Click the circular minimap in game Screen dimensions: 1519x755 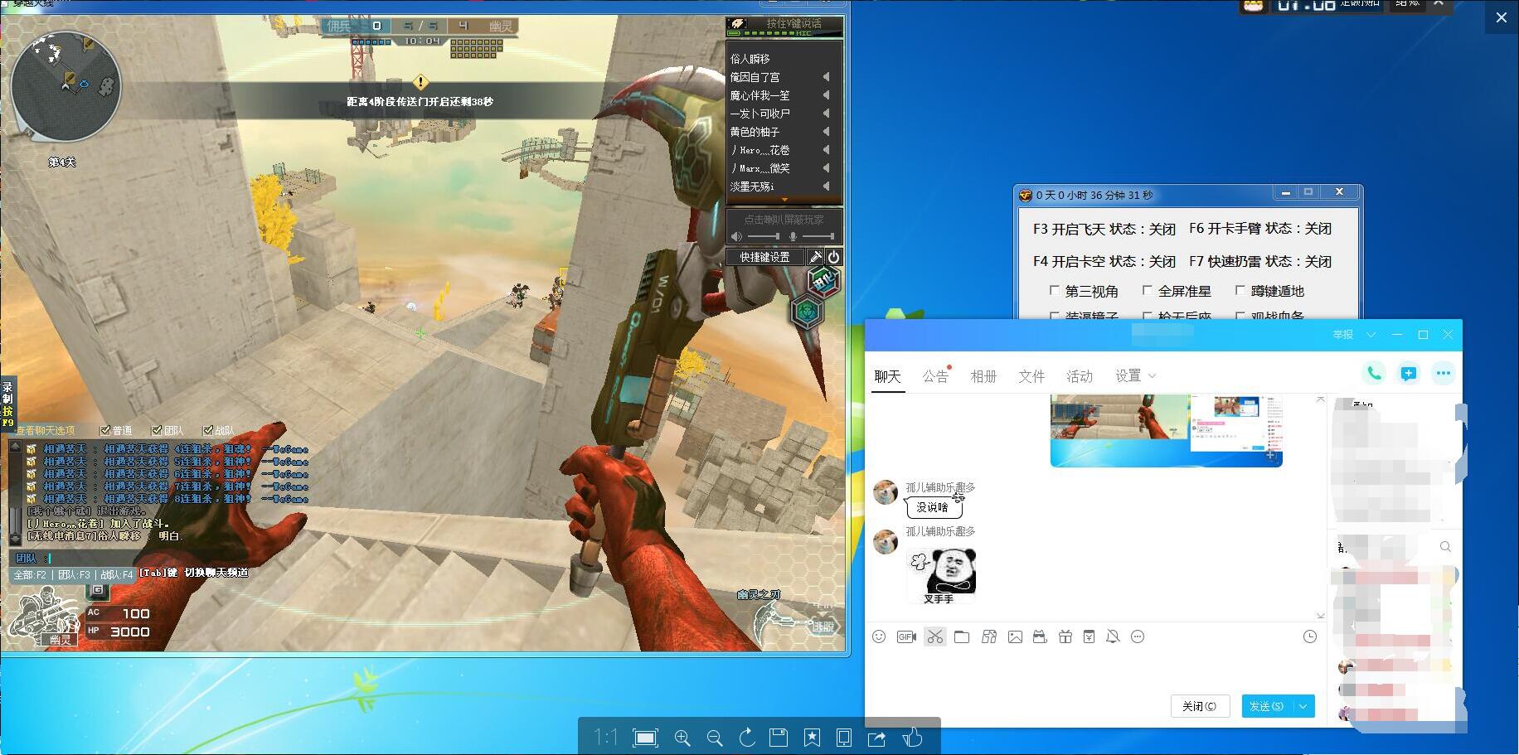point(65,87)
